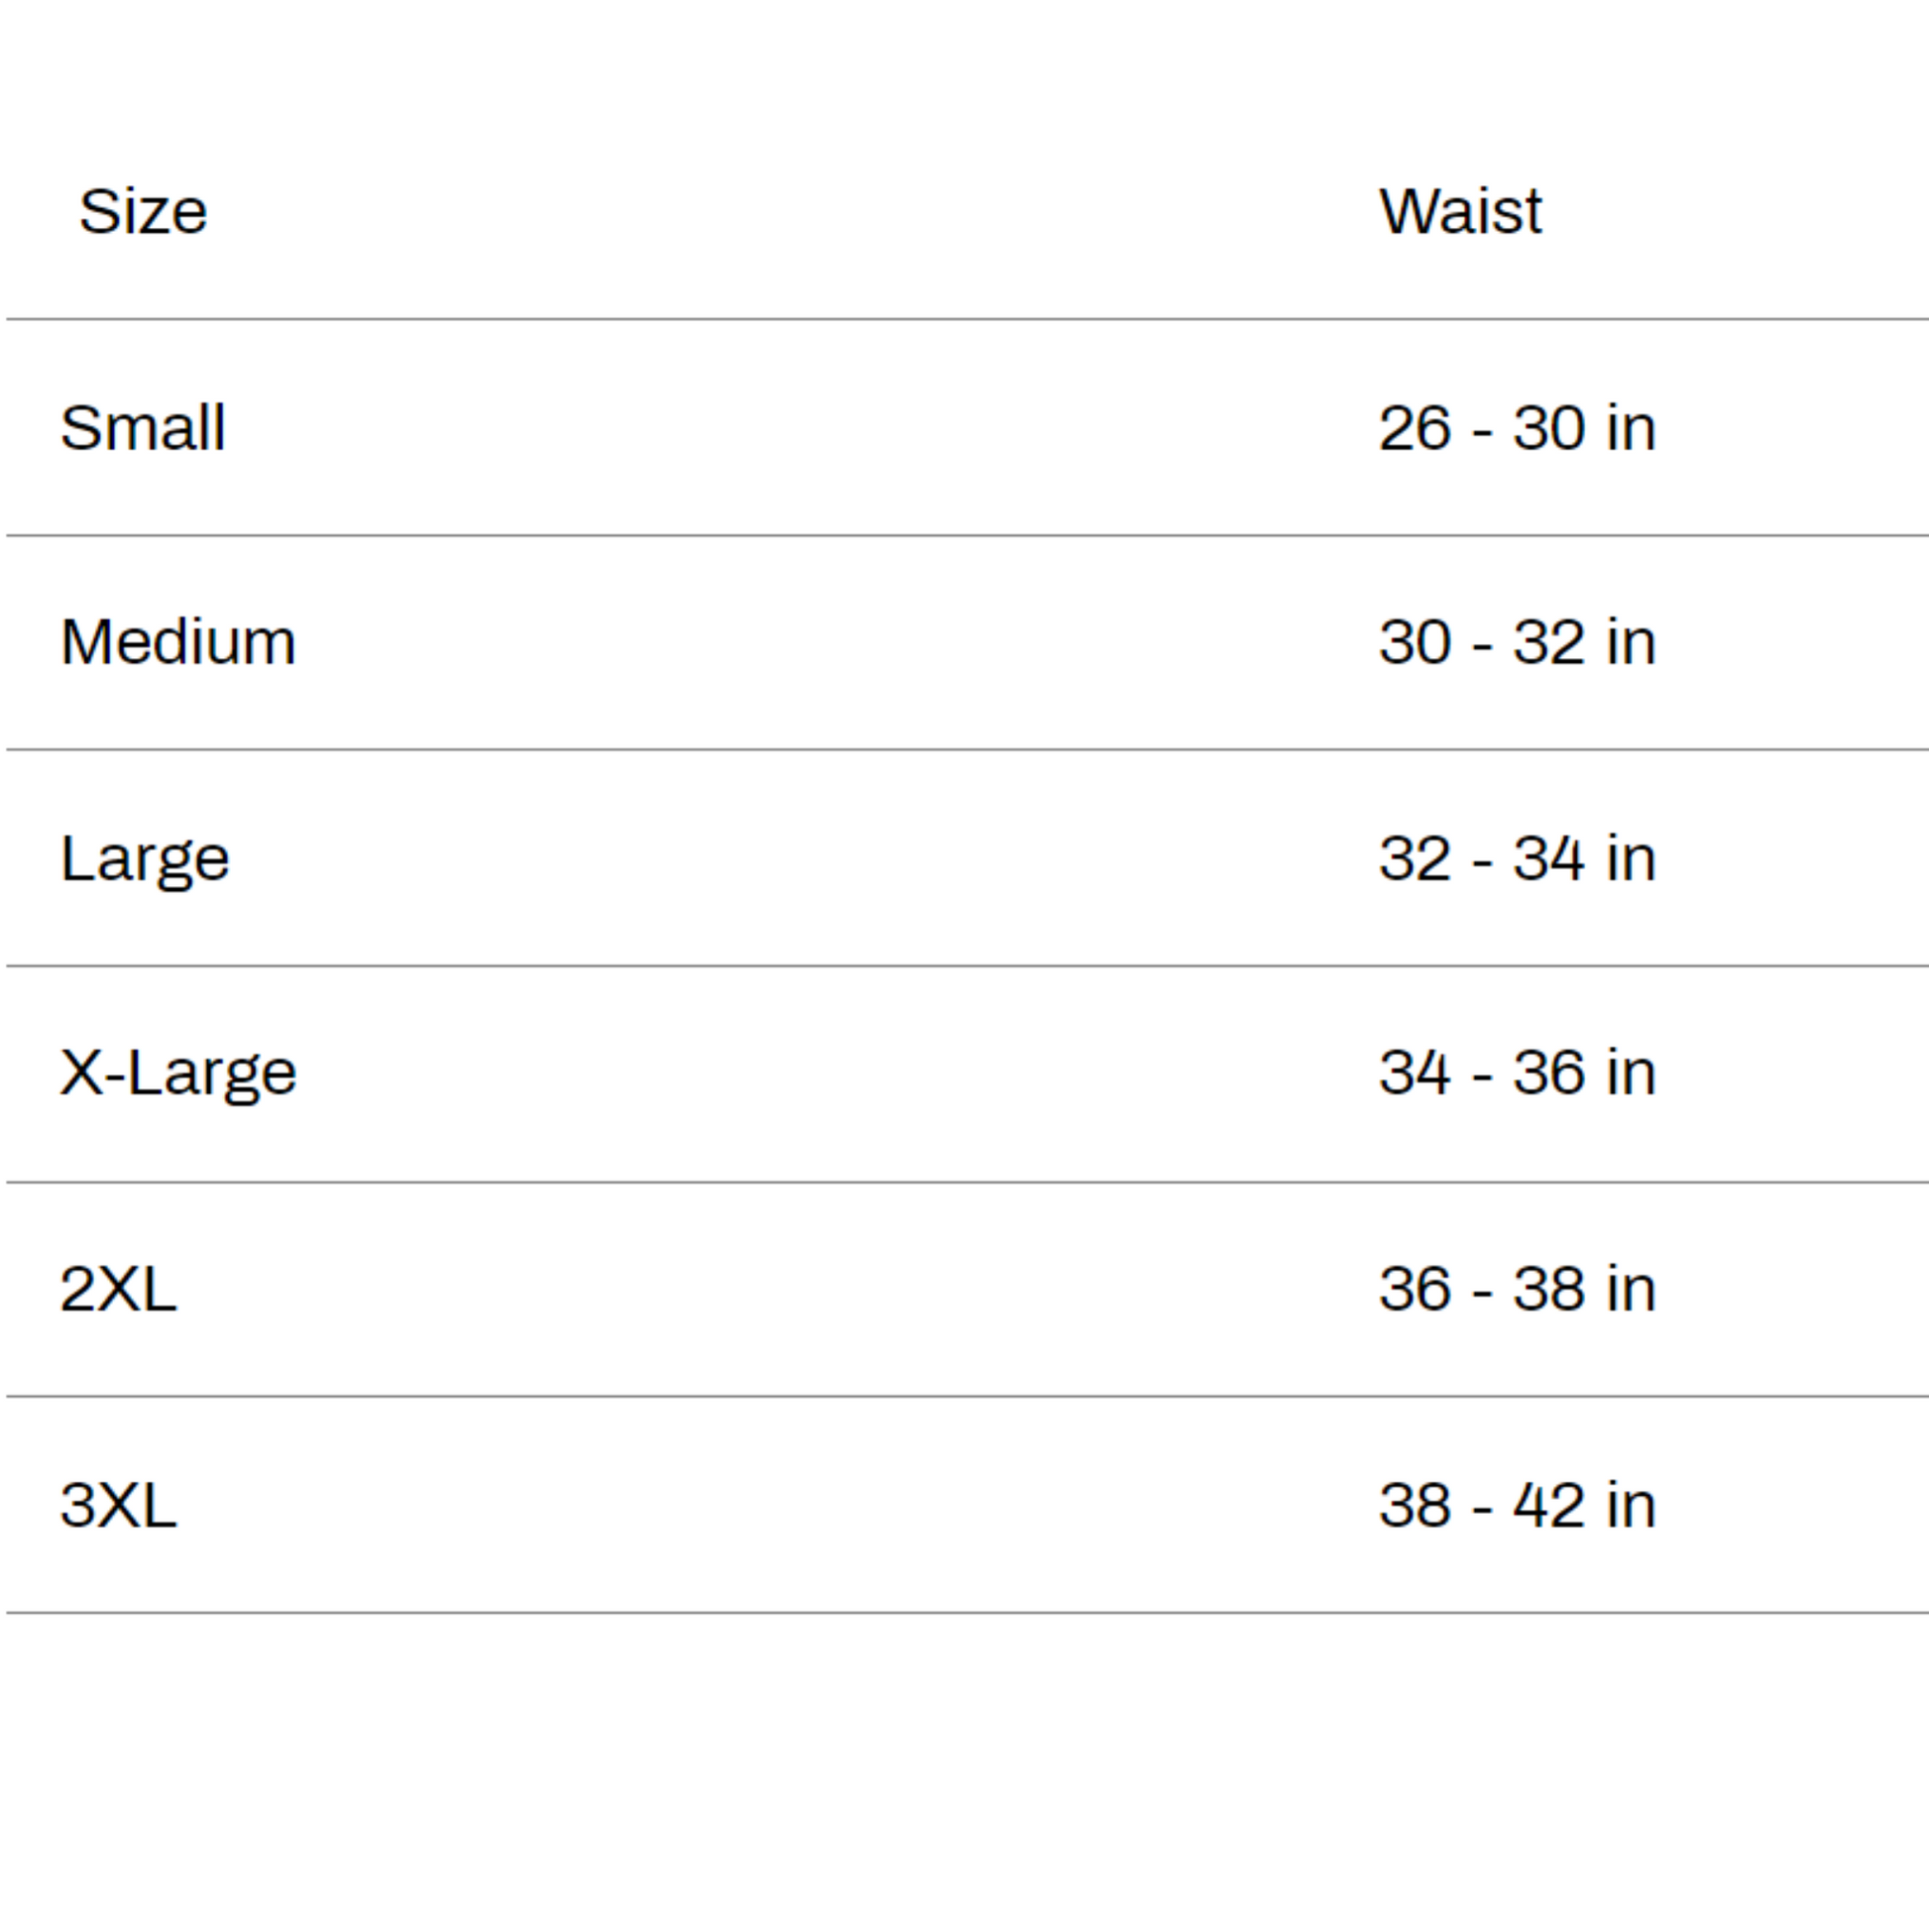Viewport: 1929px width, 1929px height.
Task: Click the 26 - 30 in waist value
Action: click(x=1517, y=428)
